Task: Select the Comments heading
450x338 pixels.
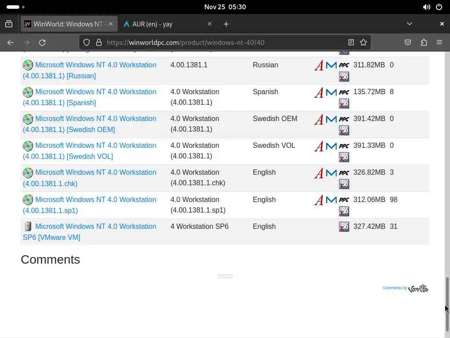Action: [x=51, y=260]
